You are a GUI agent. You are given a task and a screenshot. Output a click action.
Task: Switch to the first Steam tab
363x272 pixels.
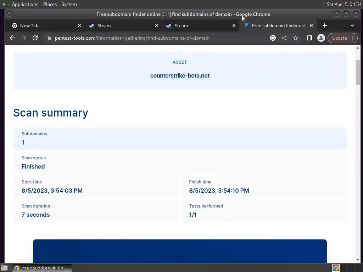tap(123, 25)
